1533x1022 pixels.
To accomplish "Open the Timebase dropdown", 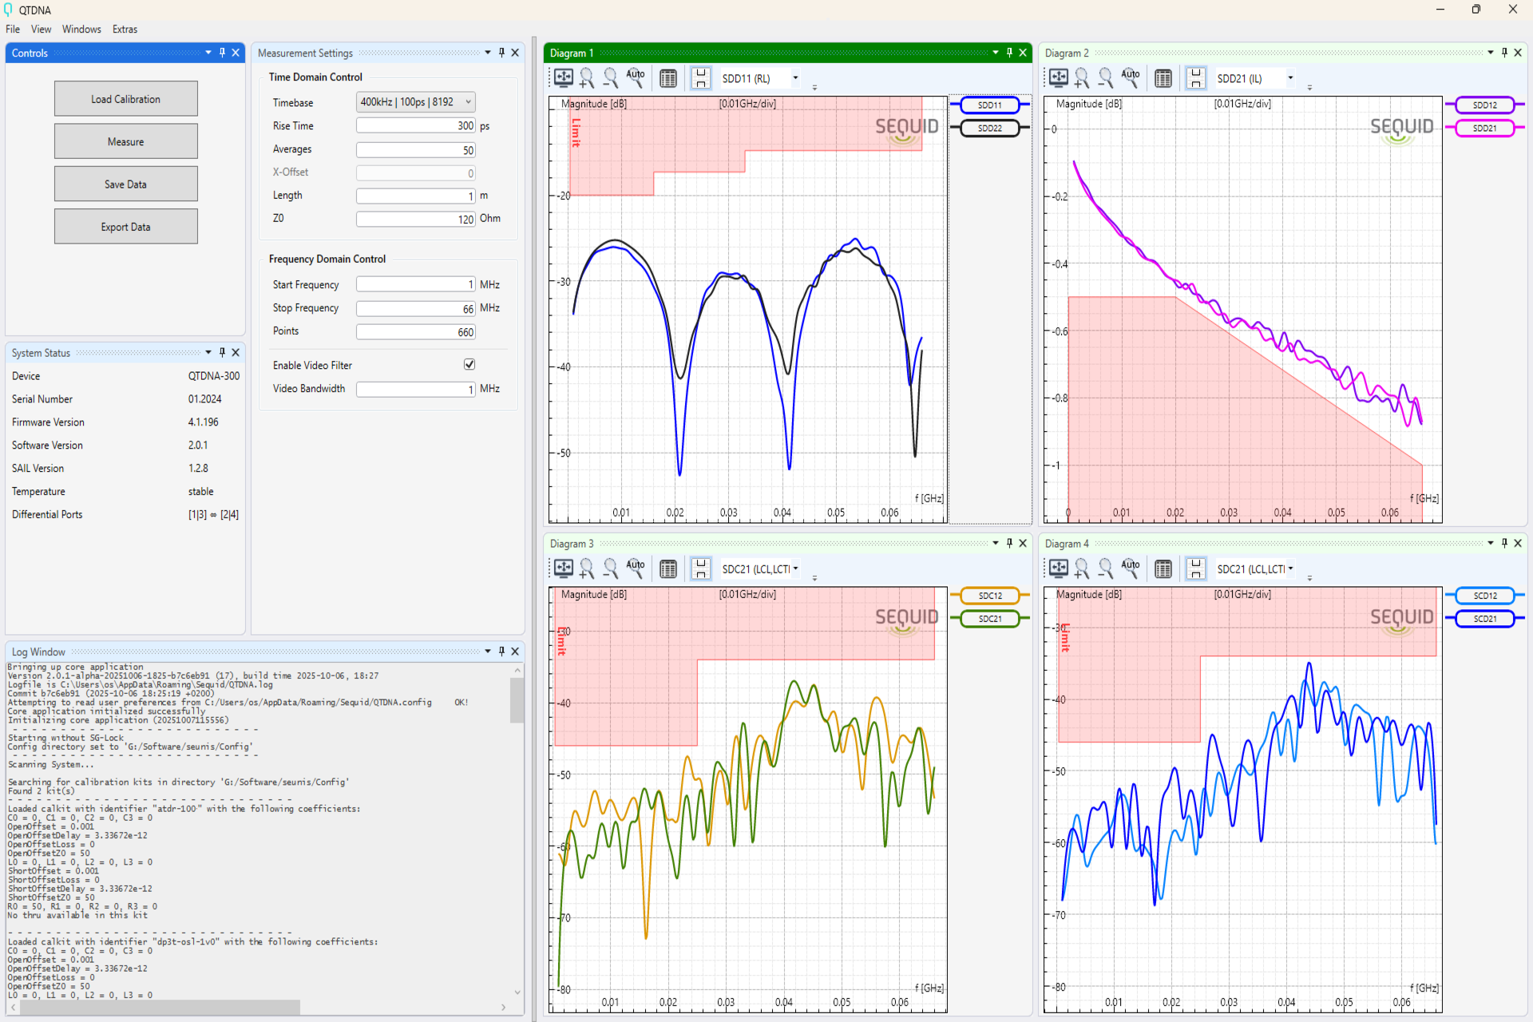I will (x=415, y=102).
